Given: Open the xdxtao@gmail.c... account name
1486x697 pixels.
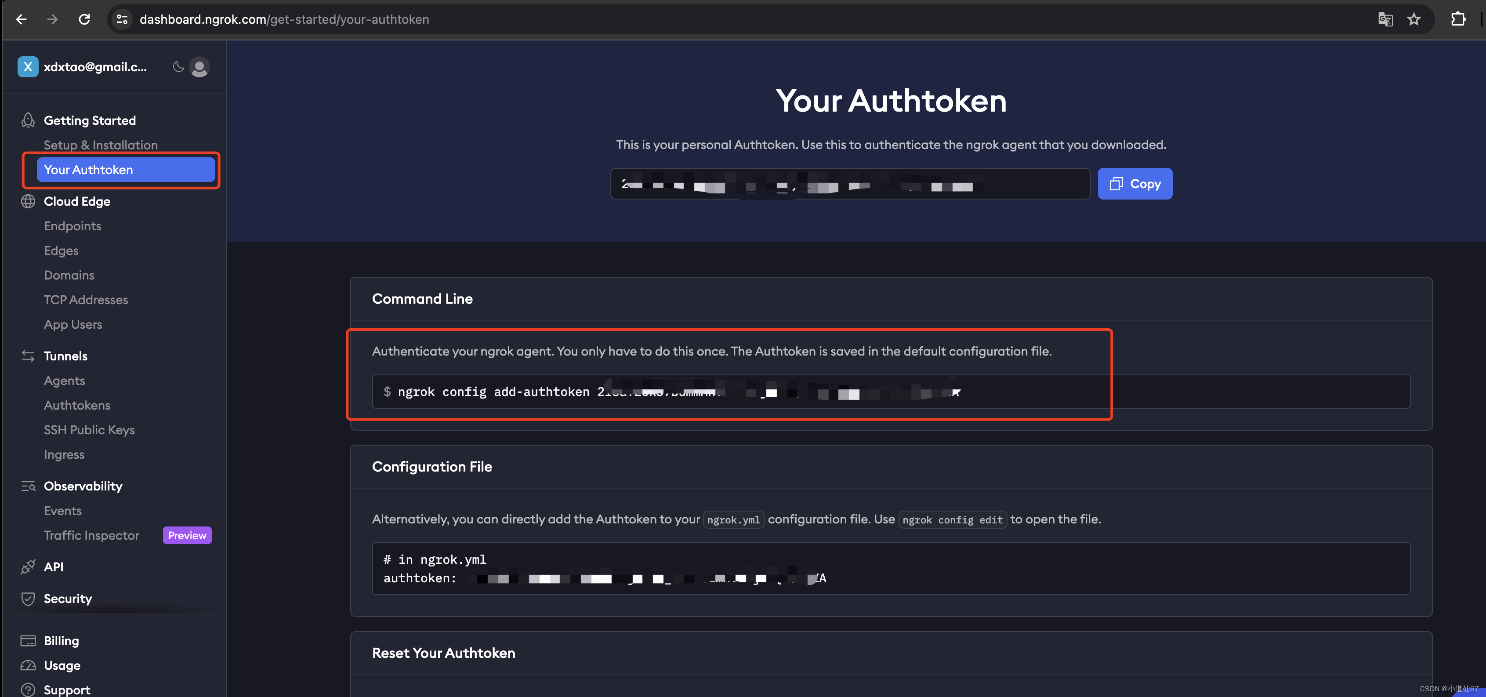Looking at the screenshot, I should click(x=95, y=67).
